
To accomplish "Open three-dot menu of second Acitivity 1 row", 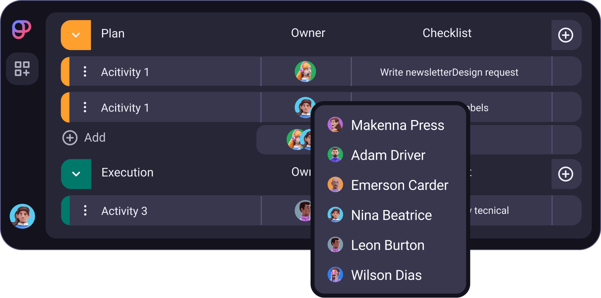I will tap(85, 107).
